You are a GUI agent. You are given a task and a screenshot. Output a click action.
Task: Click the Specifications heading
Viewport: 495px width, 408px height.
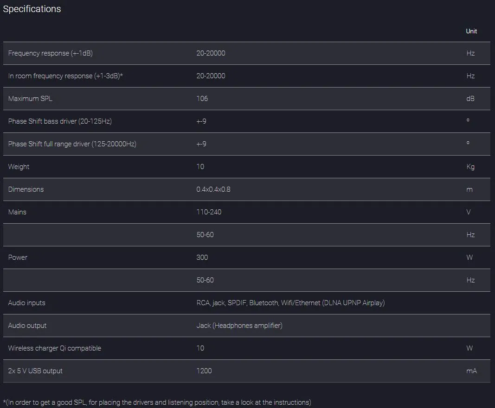[x=32, y=9]
